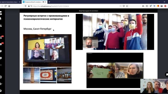Open the tracking protection shield icon

pos(26,6)
